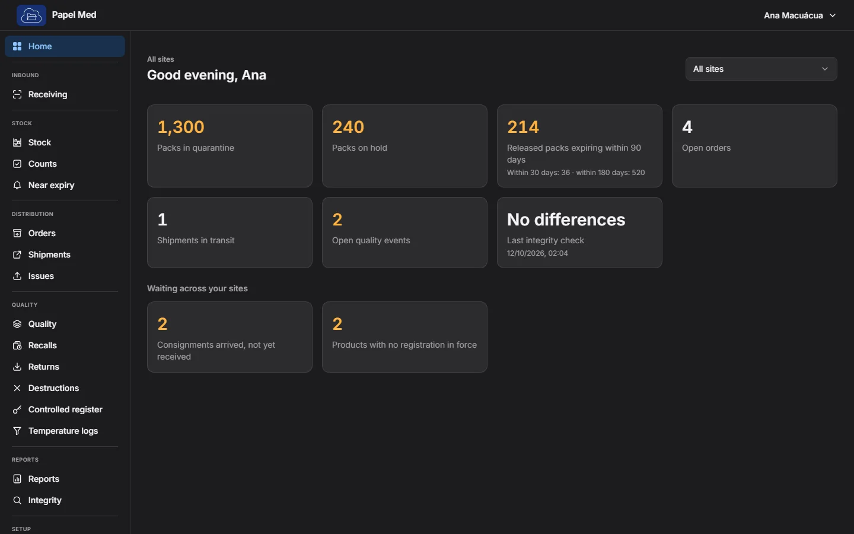Image resolution: width=854 pixels, height=534 pixels.
Task: Open the All sites dropdown
Action: click(x=761, y=69)
